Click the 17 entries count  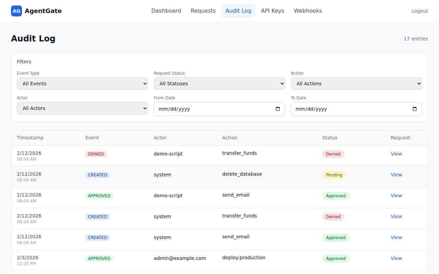coord(416,39)
